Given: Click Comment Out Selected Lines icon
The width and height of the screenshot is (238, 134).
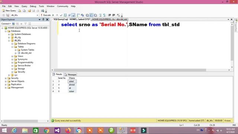Looking at the screenshot, I should tap(100, 15).
